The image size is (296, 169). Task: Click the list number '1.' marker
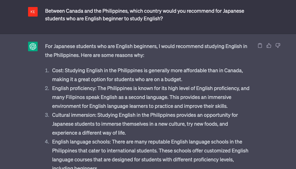click(47, 70)
